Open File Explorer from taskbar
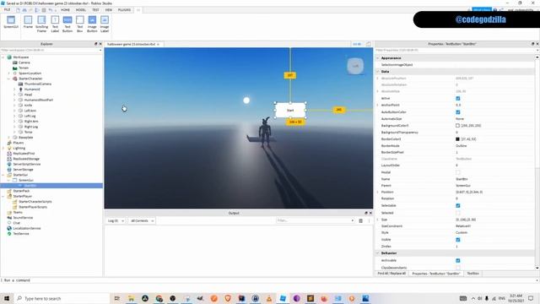The image size is (540, 304). pyautogui.click(x=132, y=298)
